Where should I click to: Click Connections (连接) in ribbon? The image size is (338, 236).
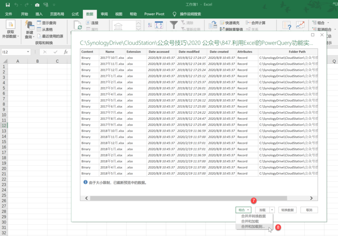[x=92, y=23]
